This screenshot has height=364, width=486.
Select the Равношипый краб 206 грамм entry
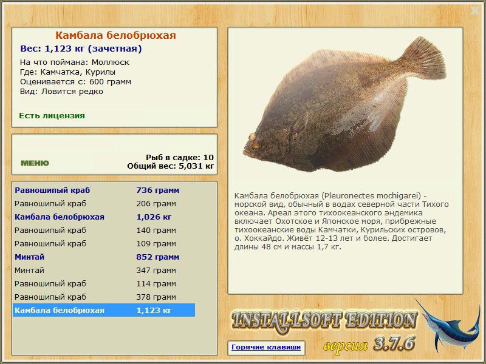pos(103,203)
